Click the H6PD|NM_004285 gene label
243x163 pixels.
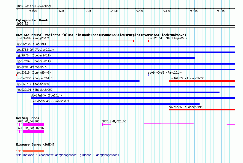(28, 121)
